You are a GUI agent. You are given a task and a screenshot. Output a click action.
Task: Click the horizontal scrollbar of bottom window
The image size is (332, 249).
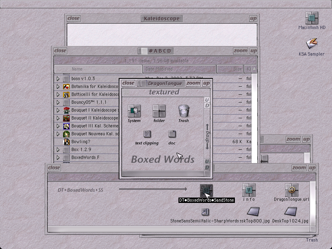coord(178,229)
